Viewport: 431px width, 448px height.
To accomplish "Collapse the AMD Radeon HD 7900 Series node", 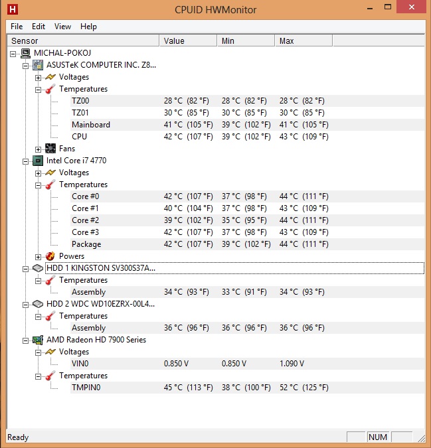I will pyautogui.click(x=26, y=340).
